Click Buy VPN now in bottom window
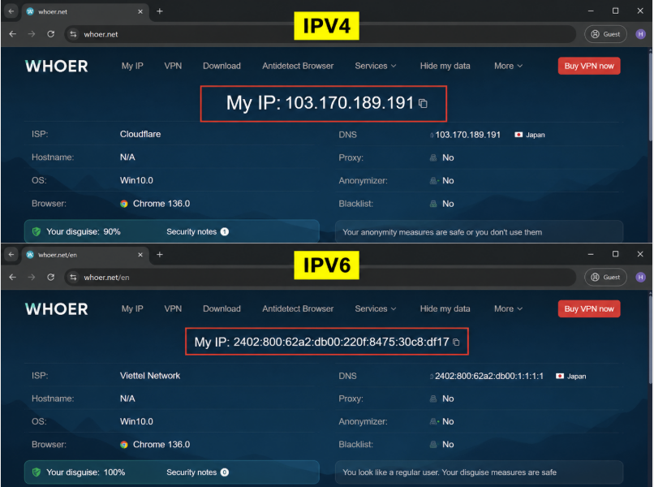Image resolution: width=654 pixels, height=487 pixels. click(x=589, y=308)
